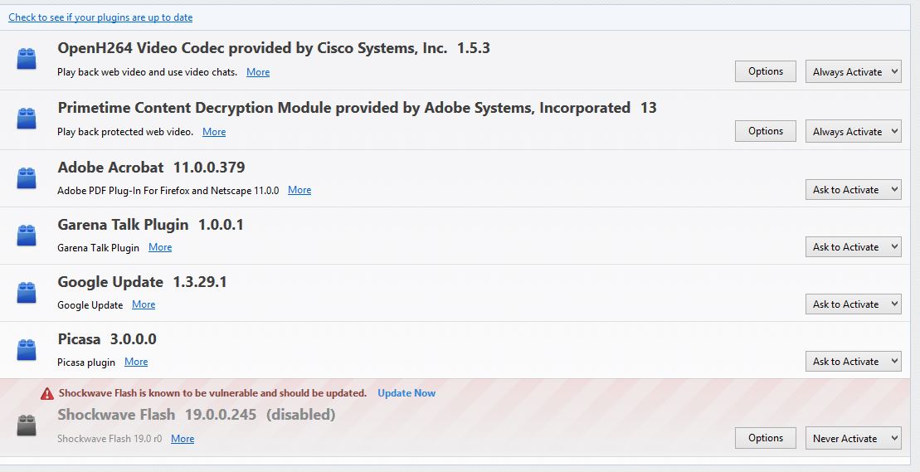Screen dimensions: 920x472
Task: Show More details for Google Update
Action: (144, 304)
